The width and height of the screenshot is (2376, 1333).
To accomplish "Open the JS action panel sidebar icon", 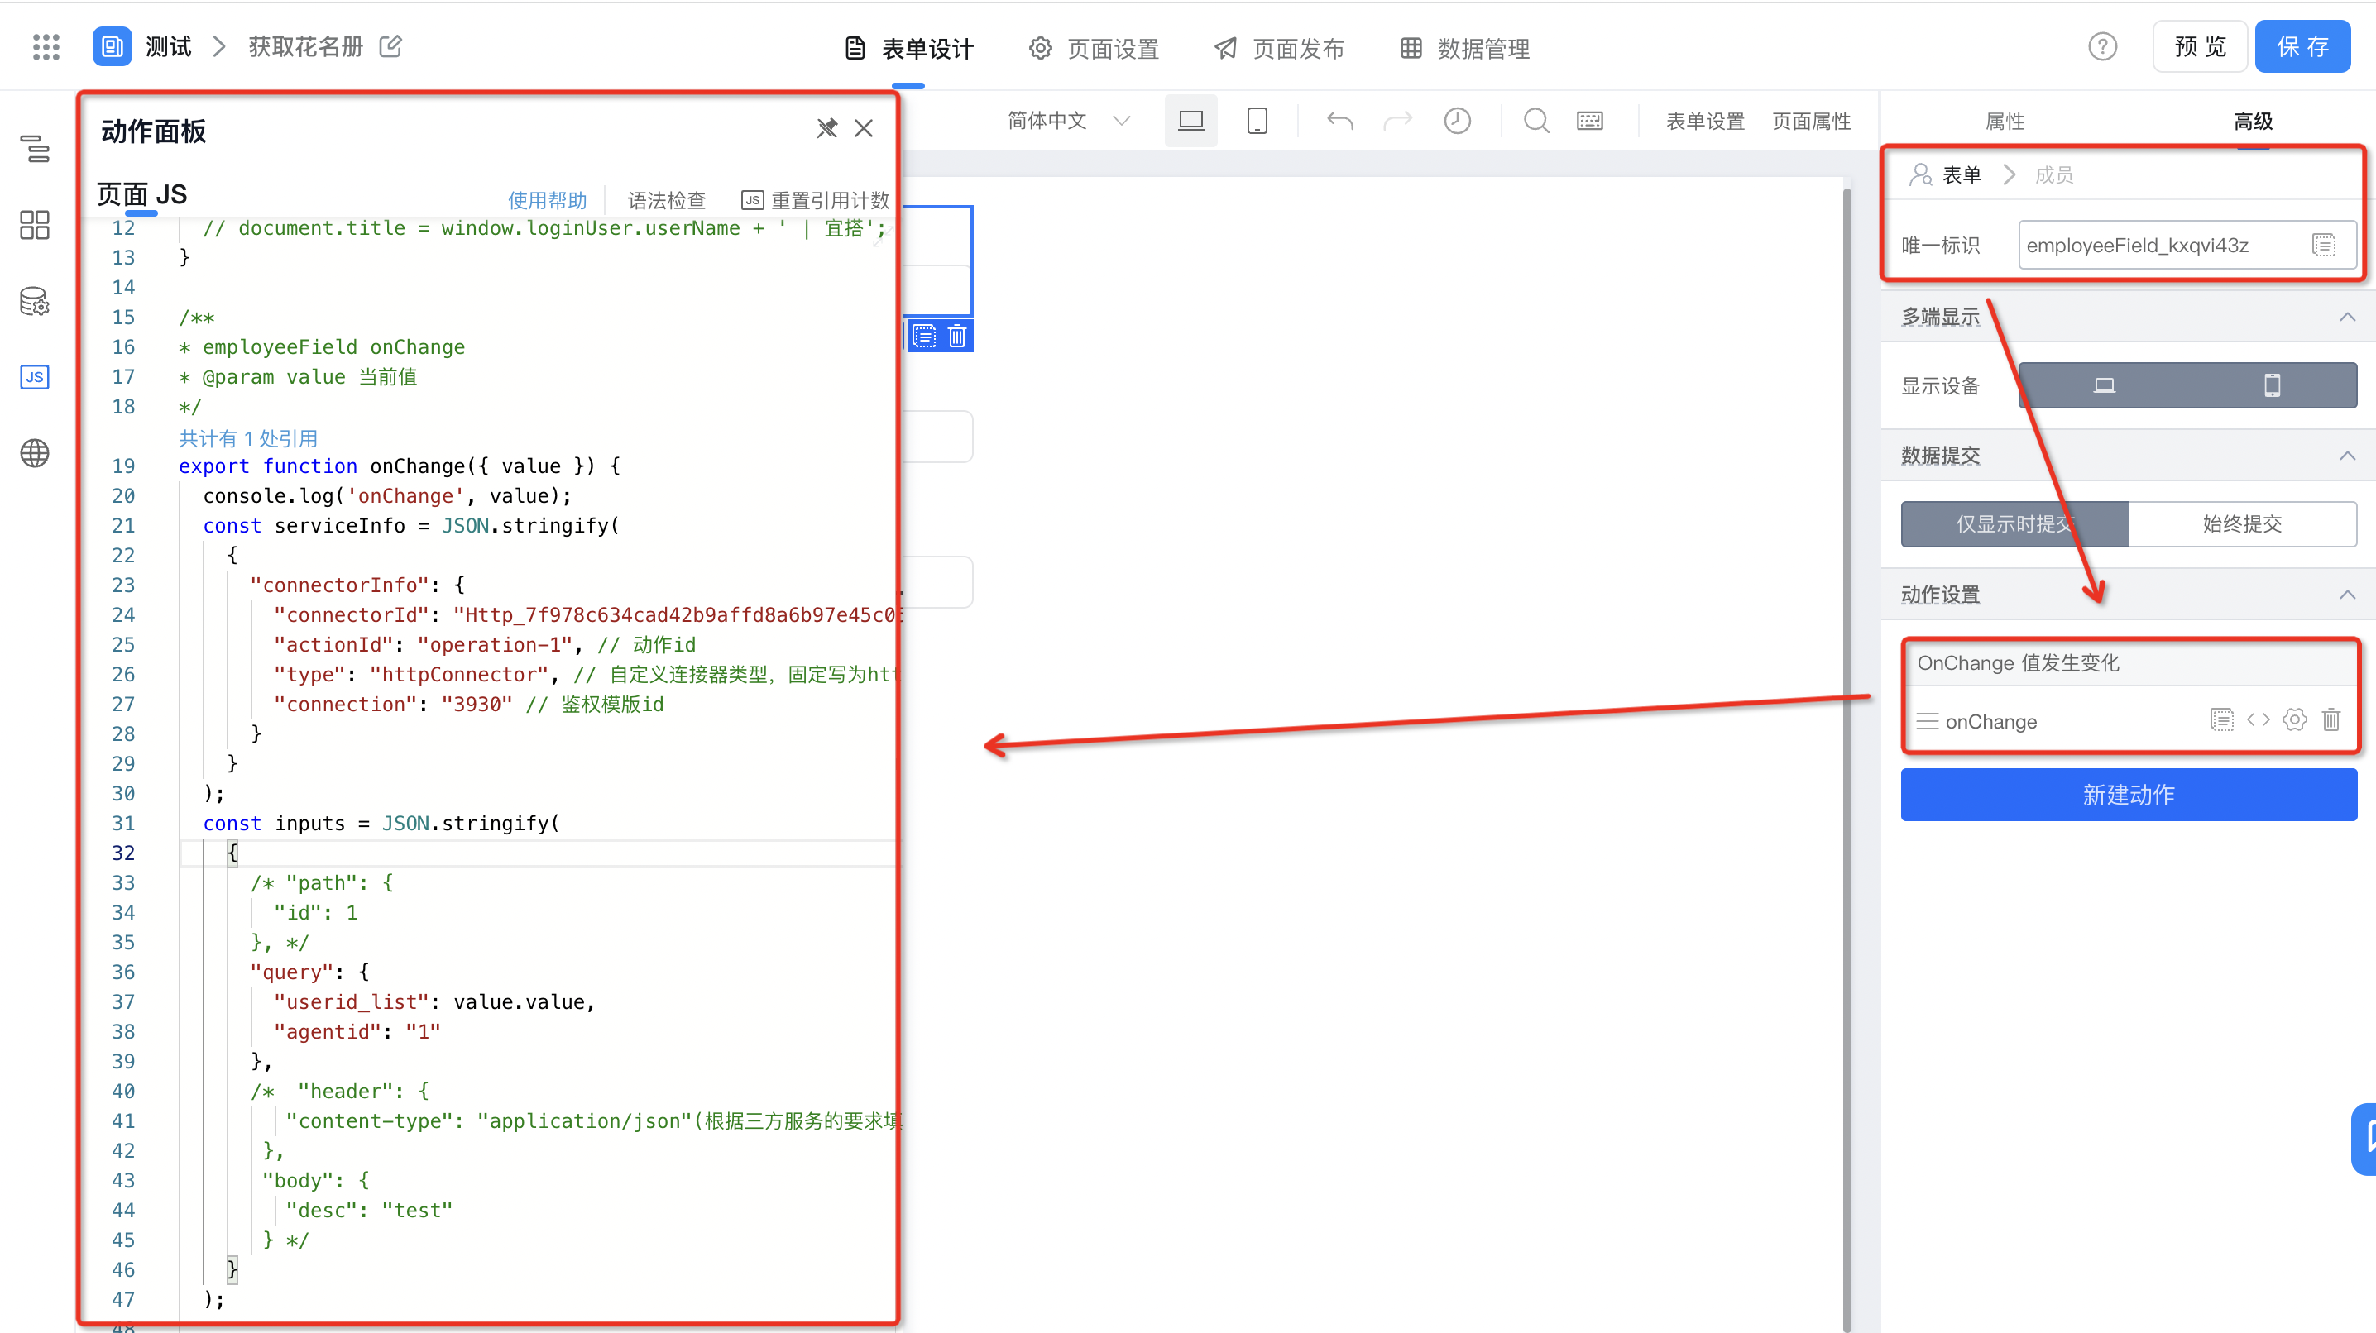I will pyautogui.click(x=35, y=377).
